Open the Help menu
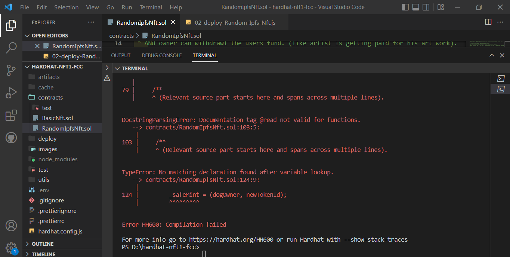The height and width of the screenshot is (257, 510). coord(176,7)
